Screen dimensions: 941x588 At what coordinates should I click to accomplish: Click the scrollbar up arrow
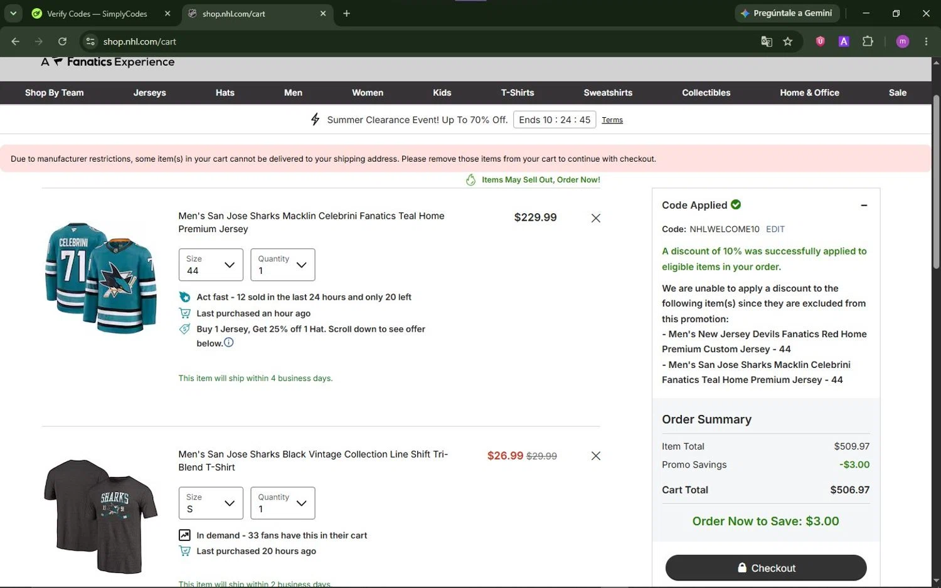pyautogui.click(x=936, y=62)
